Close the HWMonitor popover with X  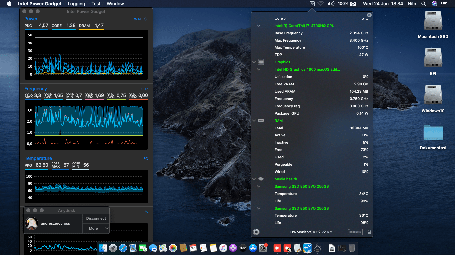pos(369,15)
